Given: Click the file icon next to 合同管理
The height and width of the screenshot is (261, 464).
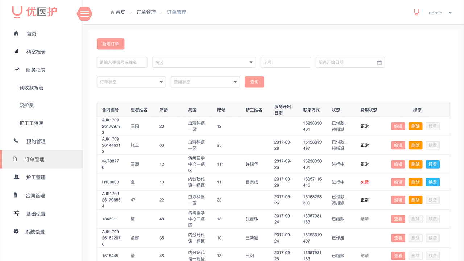Looking at the screenshot, I should pos(16,195).
